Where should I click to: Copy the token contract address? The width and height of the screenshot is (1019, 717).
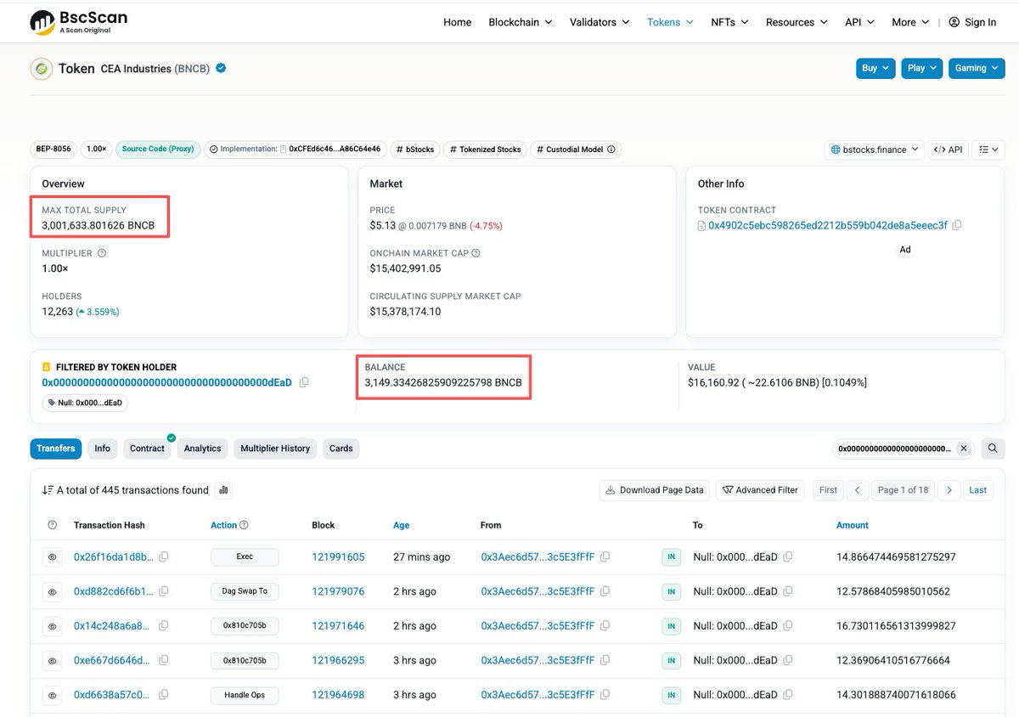coord(957,225)
